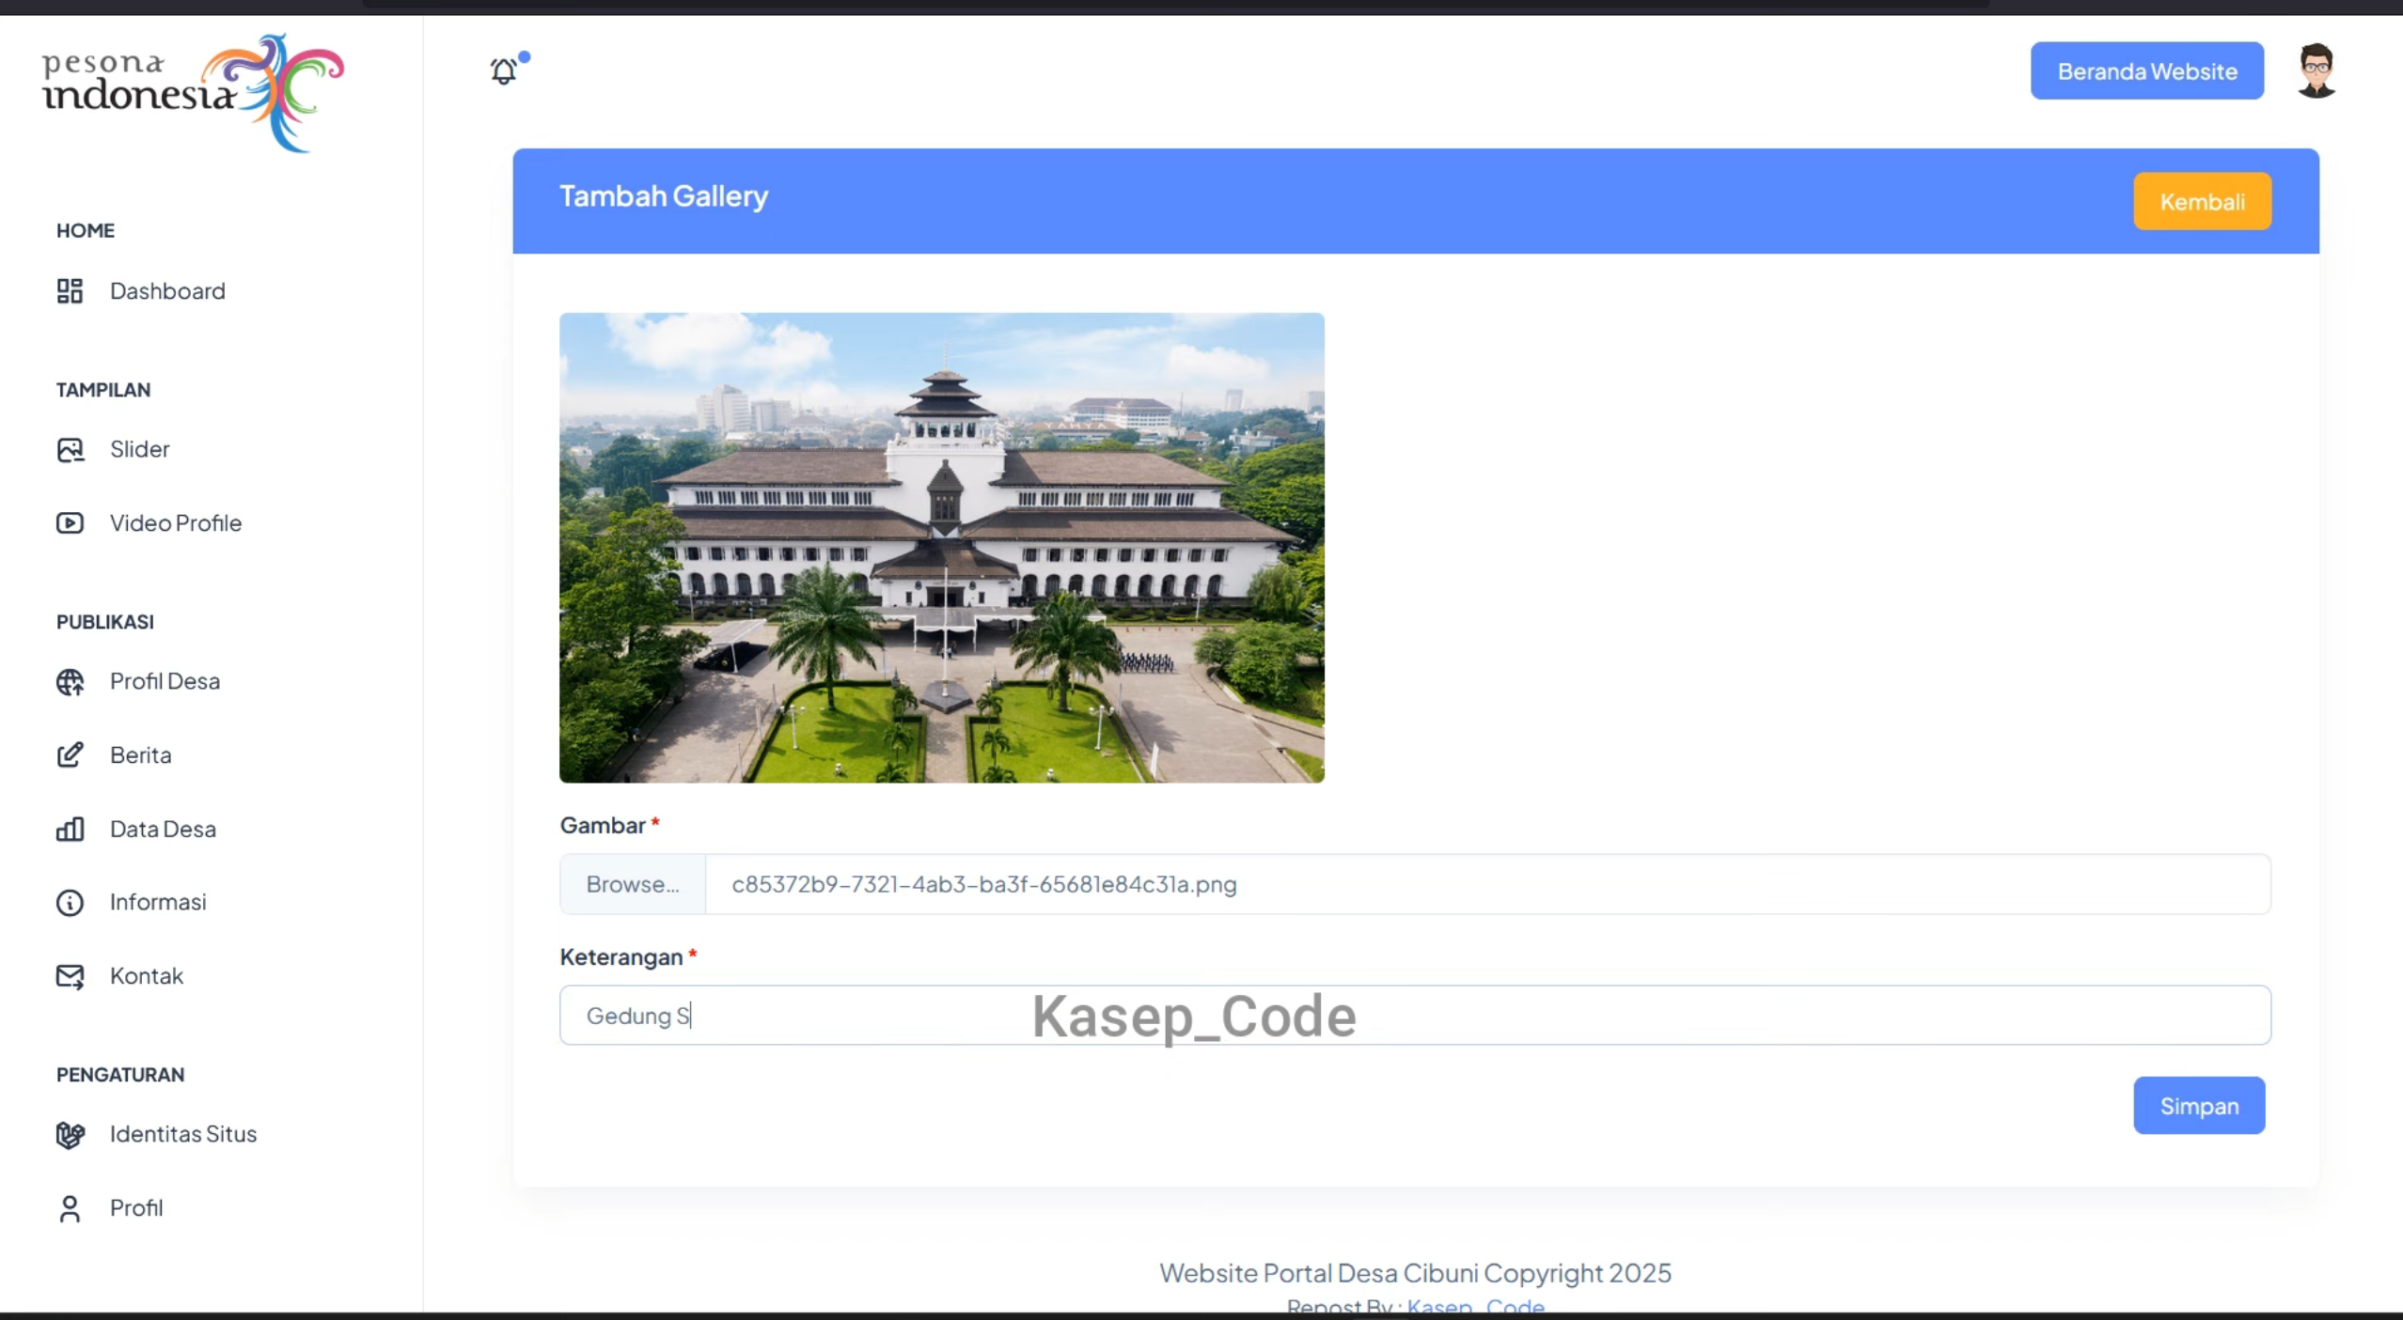Open the notification bell icon
Image resolution: width=2403 pixels, height=1320 pixels.
505,70
